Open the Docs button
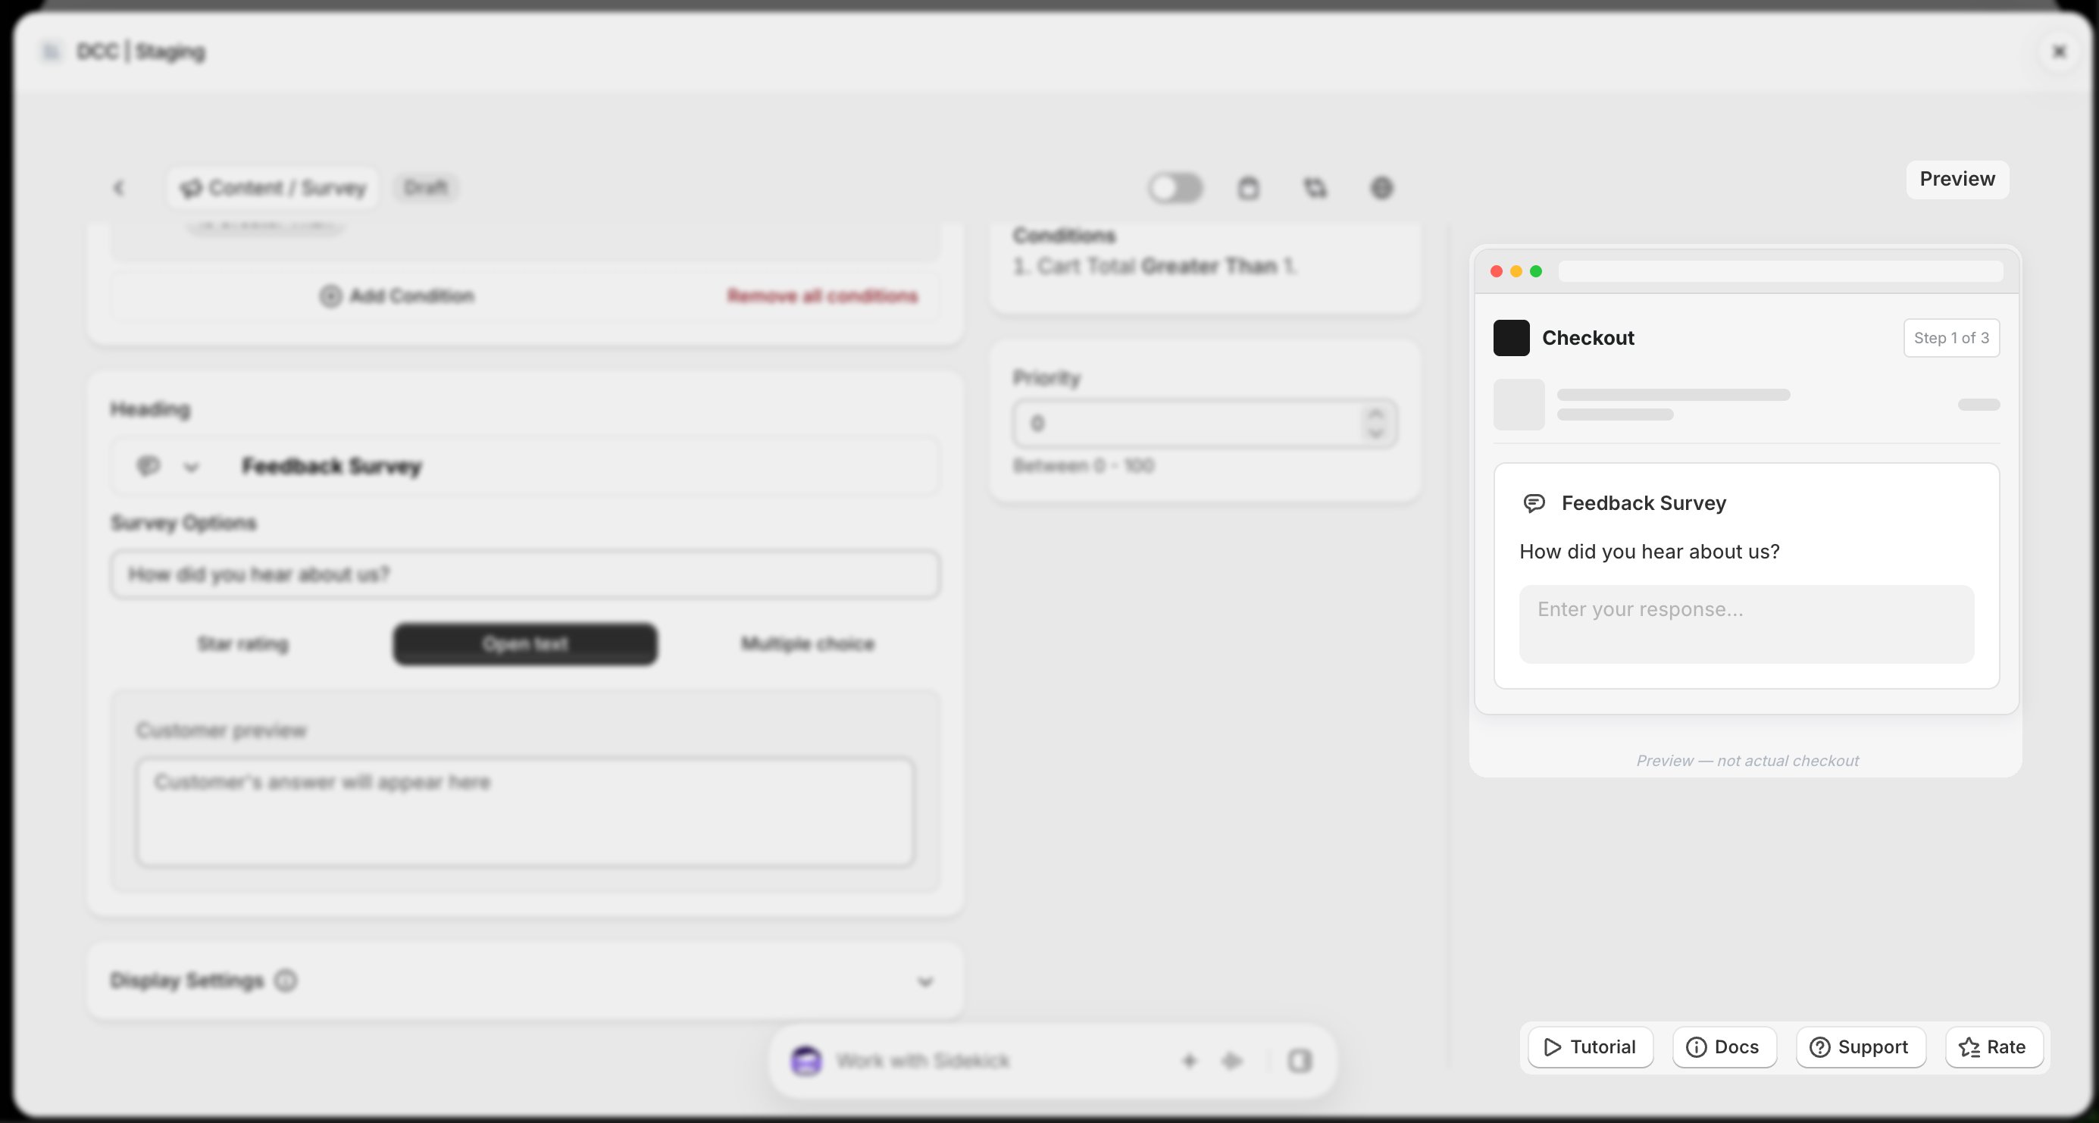 (1724, 1047)
